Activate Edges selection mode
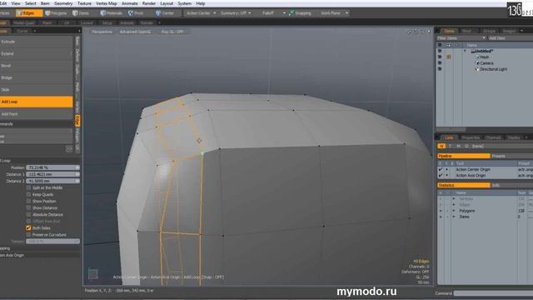The image size is (533, 300). pyautogui.click(x=29, y=13)
